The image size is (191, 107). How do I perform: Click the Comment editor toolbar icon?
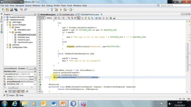(111, 18)
